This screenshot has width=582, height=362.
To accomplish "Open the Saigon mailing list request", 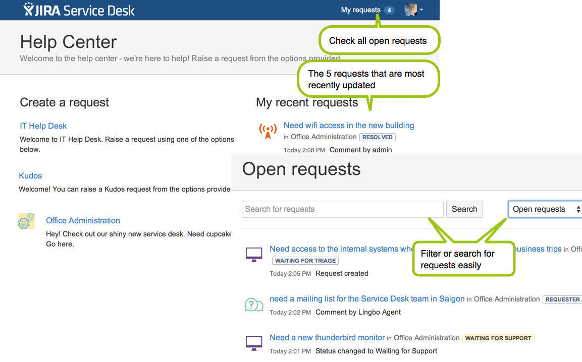I will [x=367, y=299].
